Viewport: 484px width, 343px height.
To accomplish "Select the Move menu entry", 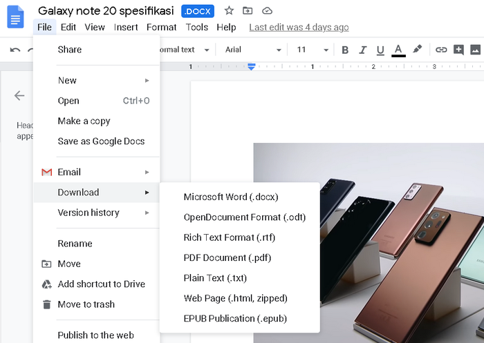I will point(97,264).
